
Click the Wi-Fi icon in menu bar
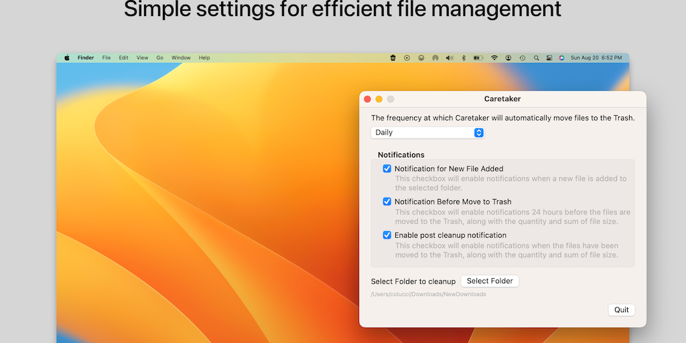click(494, 58)
